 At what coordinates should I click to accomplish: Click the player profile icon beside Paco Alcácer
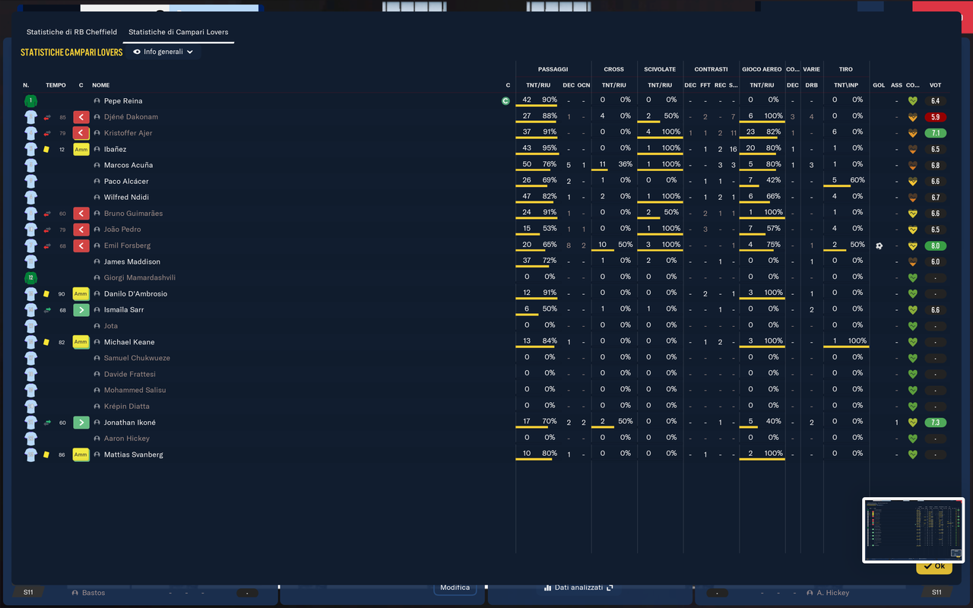[x=97, y=182]
